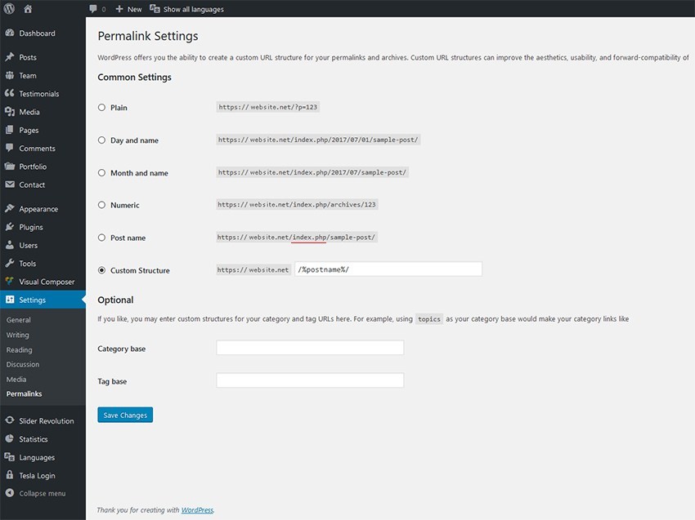This screenshot has width=695, height=520.
Task: Go to the Reading settings submenu
Action: (x=19, y=349)
